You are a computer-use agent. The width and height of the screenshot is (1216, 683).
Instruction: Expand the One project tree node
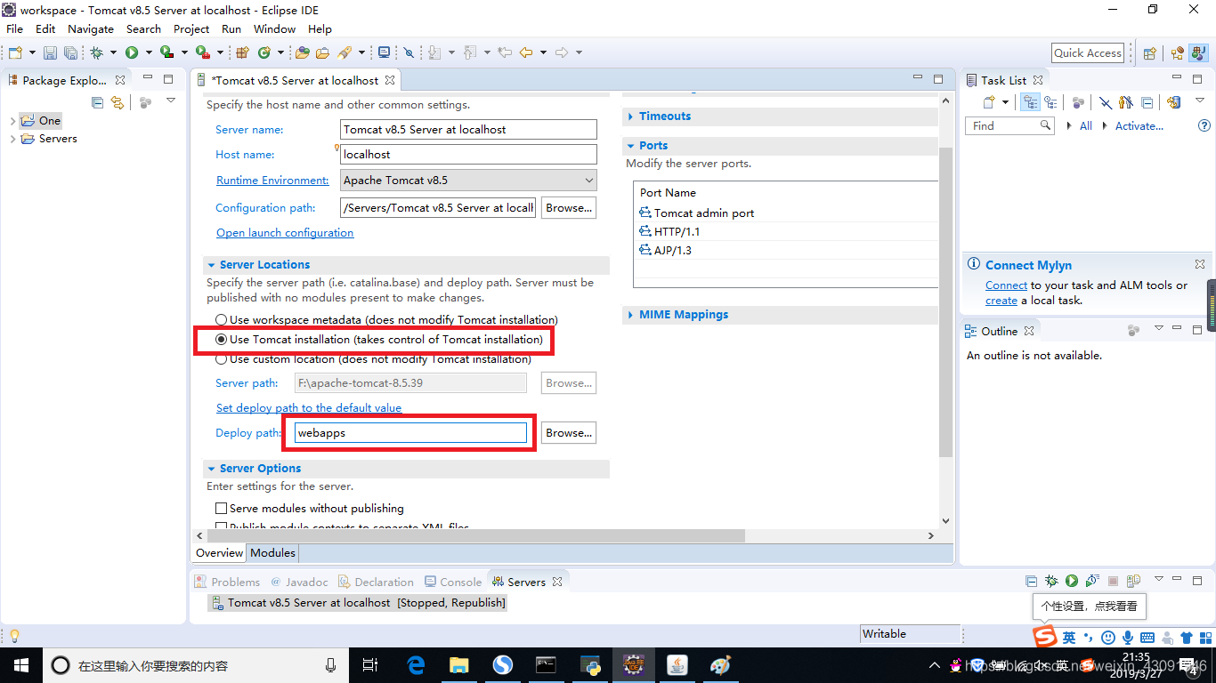pyautogui.click(x=12, y=121)
